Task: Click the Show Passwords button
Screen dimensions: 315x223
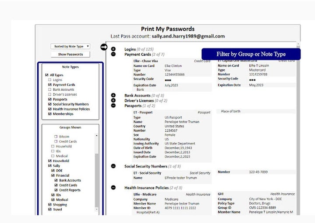Action: click(70, 55)
